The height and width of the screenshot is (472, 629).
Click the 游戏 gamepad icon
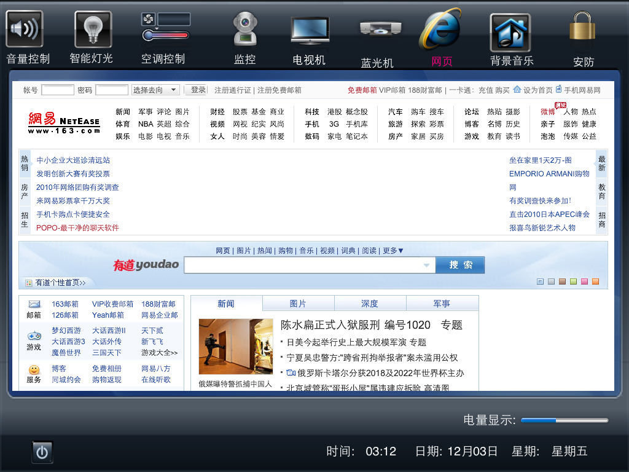click(34, 335)
